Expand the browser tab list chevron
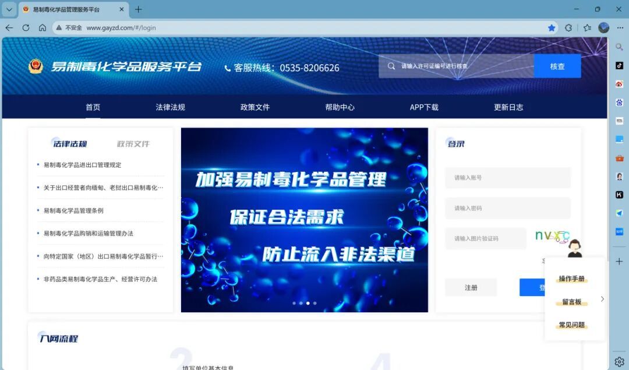This screenshot has width=629, height=370. coord(9,9)
